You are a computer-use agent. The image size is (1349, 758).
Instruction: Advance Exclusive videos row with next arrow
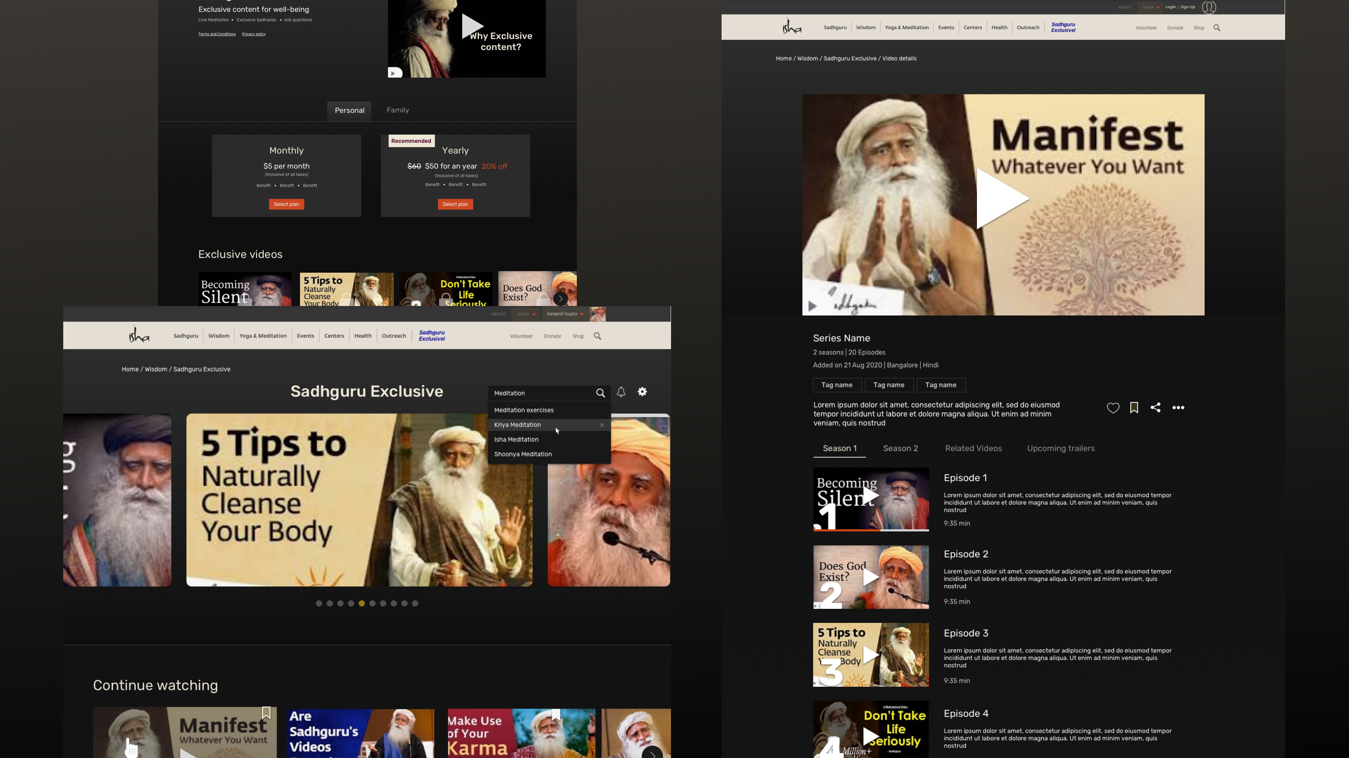click(560, 299)
